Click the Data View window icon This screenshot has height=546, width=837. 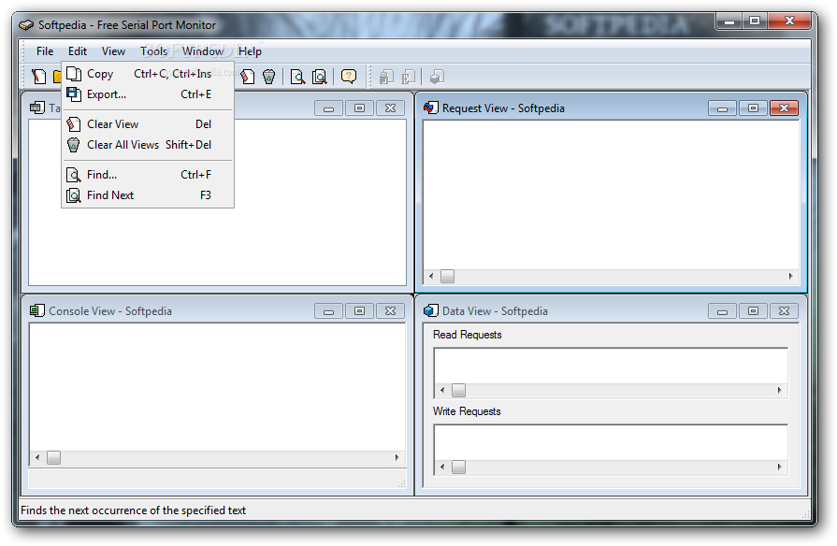[x=431, y=310]
